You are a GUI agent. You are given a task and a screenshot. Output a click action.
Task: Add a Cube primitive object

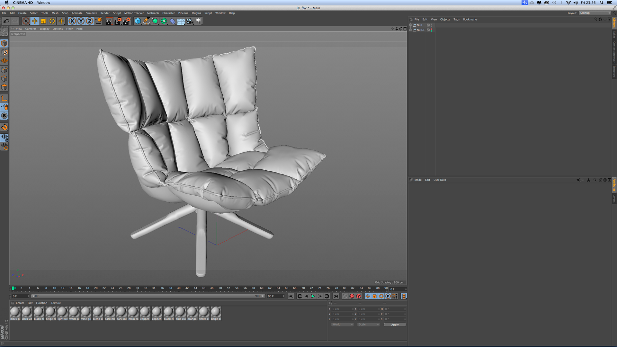pos(138,21)
